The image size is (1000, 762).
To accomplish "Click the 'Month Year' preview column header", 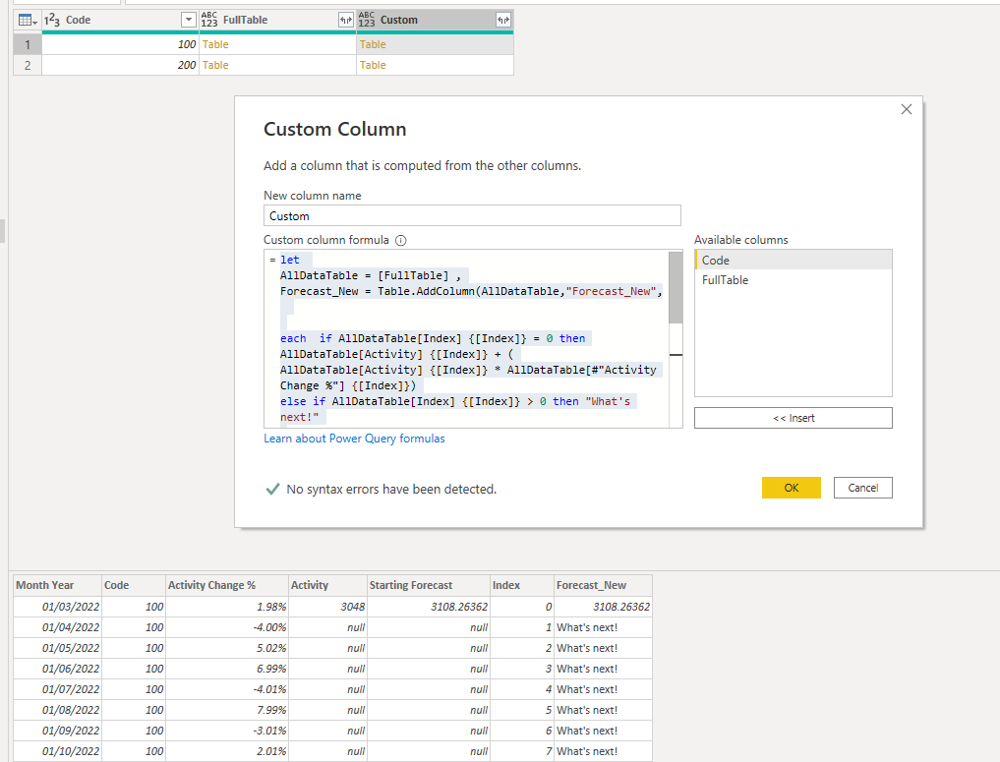I will [x=57, y=585].
